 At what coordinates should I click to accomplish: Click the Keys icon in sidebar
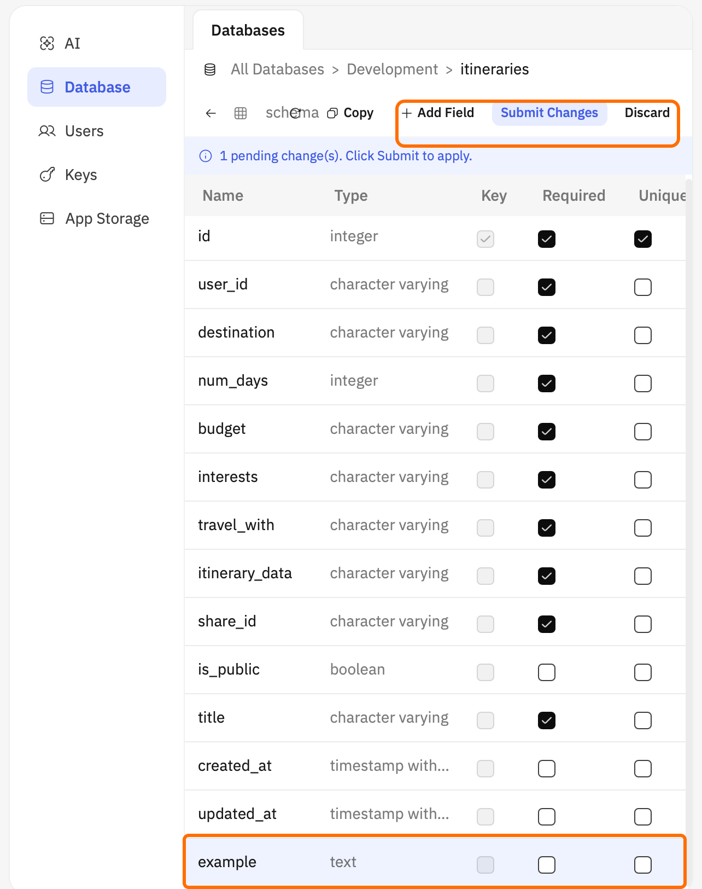[x=47, y=175]
